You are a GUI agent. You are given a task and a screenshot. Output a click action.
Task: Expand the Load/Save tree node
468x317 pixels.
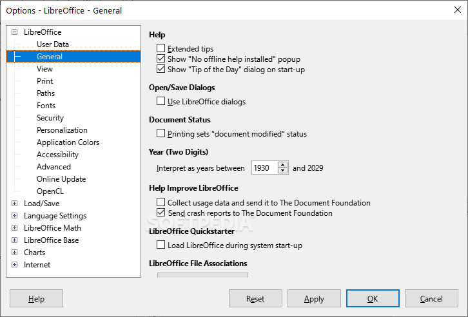point(14,204)
